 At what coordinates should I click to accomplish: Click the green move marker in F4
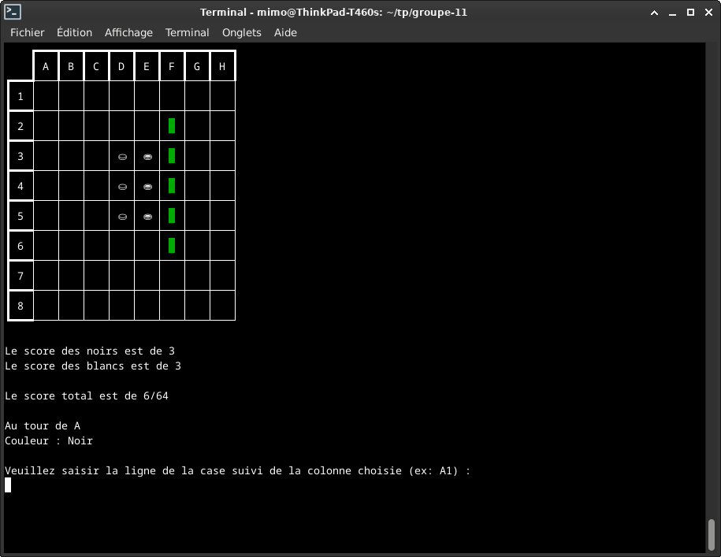(x=172, y=186)
